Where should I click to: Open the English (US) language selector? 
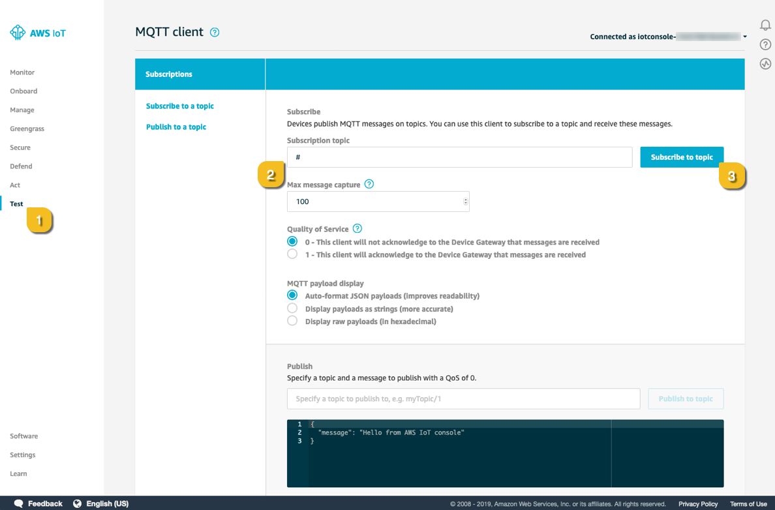click(x=101, y=503)
